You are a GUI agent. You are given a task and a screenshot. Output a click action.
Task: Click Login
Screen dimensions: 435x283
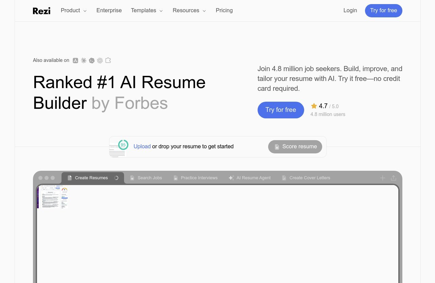click(350, 11)
